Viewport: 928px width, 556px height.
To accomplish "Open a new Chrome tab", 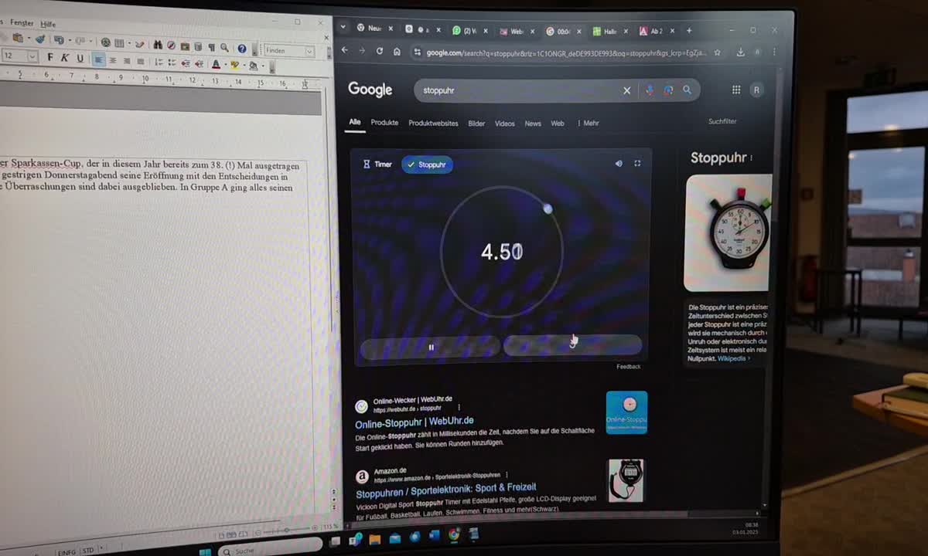I will pyautogui.click(x=689, y=31).
